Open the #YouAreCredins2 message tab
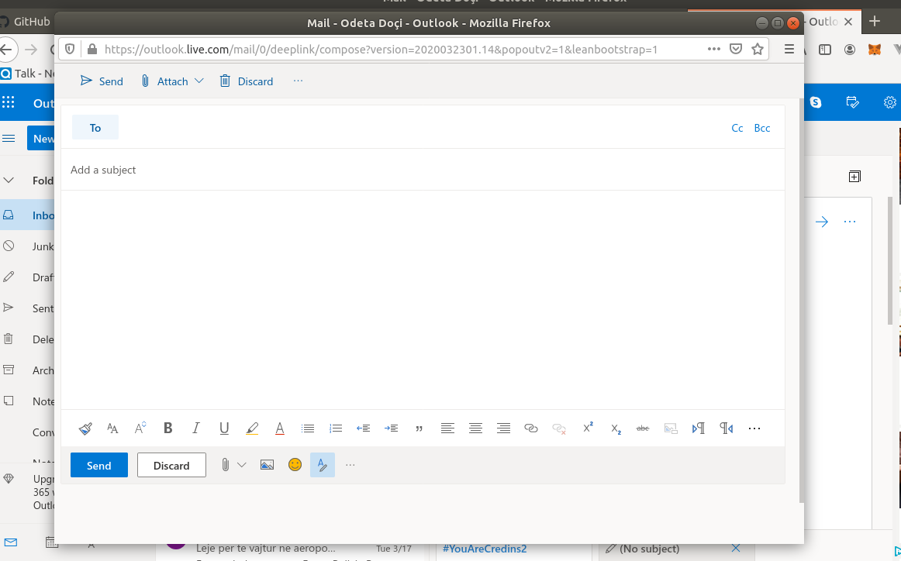 tap(485, 549)
